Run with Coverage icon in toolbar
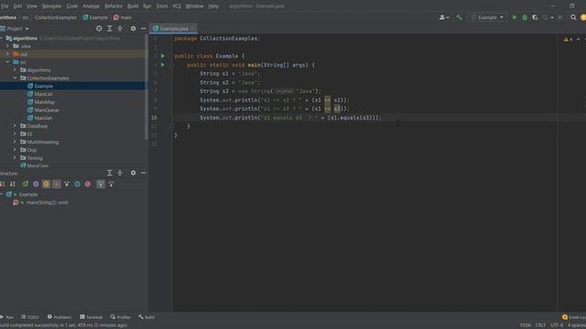The image size is (586, 329). pos(535,17)
